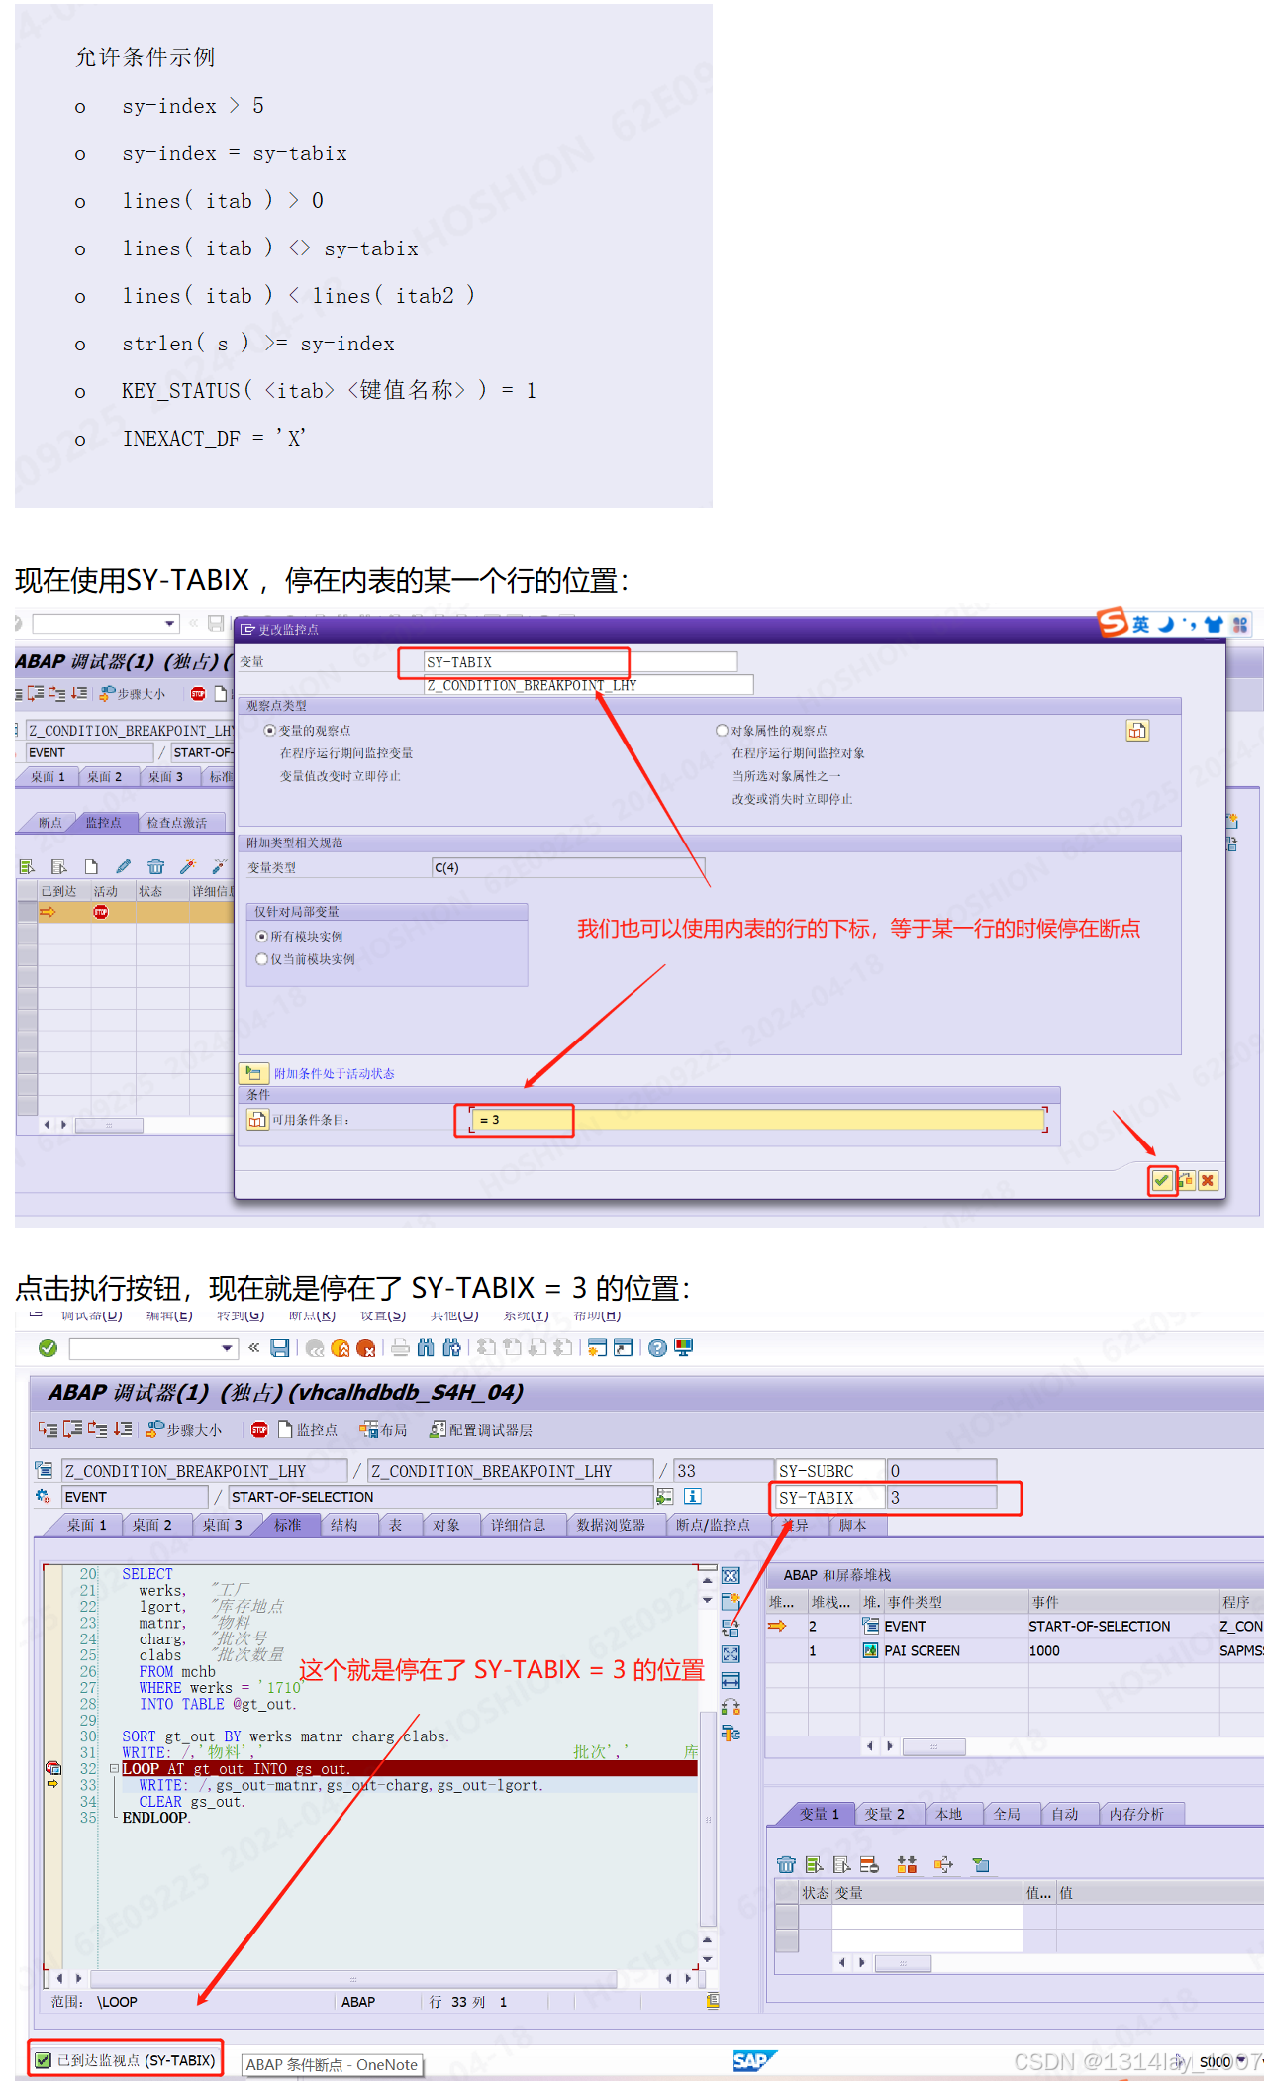This screenshot has width=1267, height=2083.
Task: Open condition help icon beside 可用条件条目
Action: (257, 1120)
